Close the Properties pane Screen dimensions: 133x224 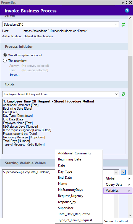click(x=131, y=2)
